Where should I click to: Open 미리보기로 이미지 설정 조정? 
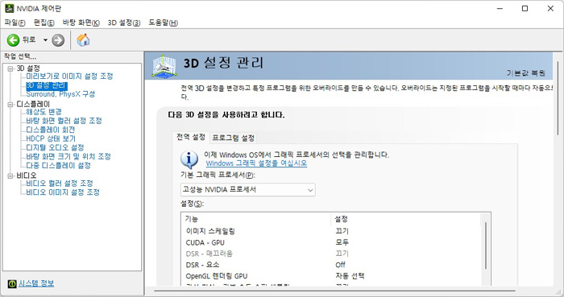[x=69, y=76]
